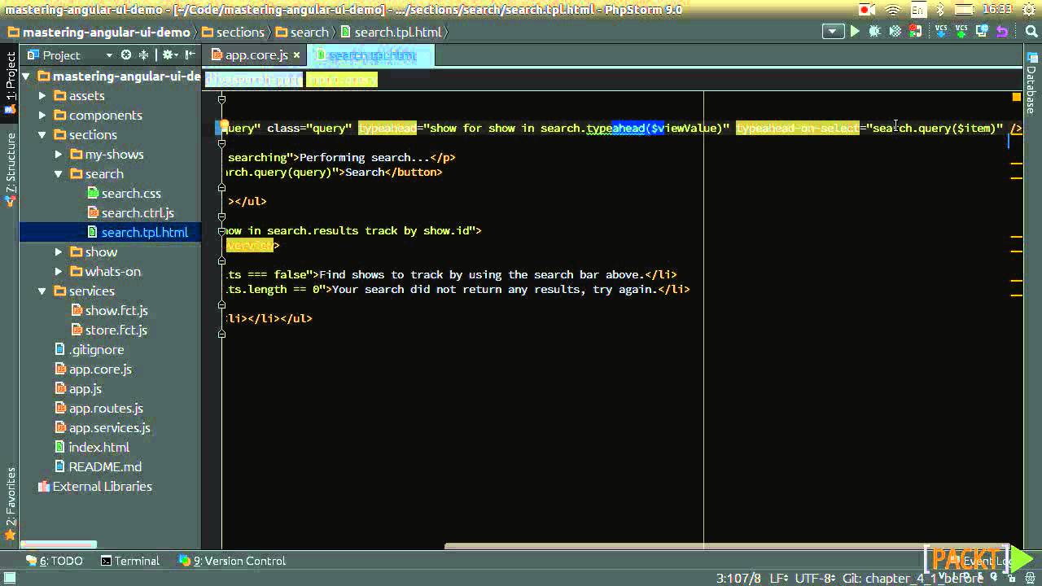Click sections breadcrumb in navigation bar
This screenshot has height=586, width=1042.
tap(234, 32)
